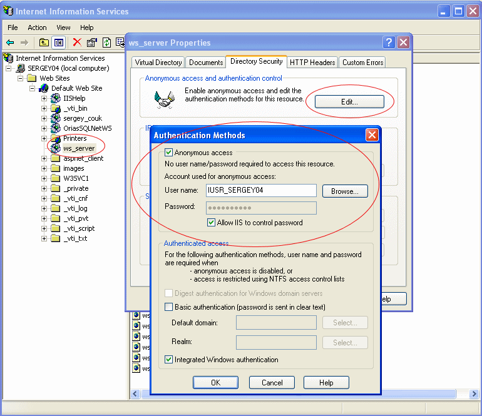Select the _vti_pvt tree item
This screenshot has height=416, width=482.
click(76, 218)
